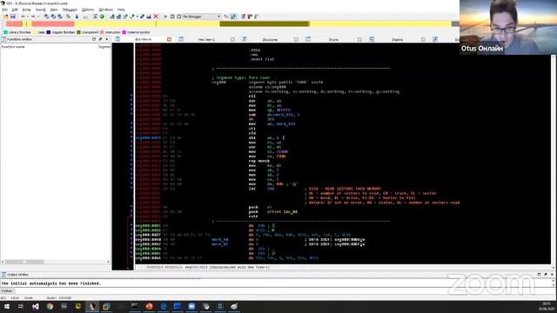Click the Otus Онлайн webcam thumbnail
This screenshot has width=557, height=313.
508,27
